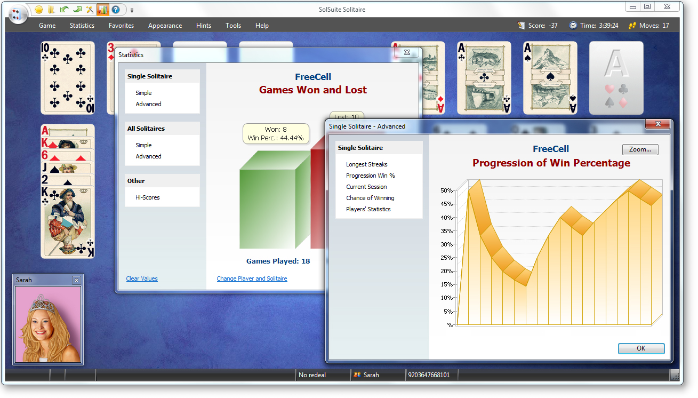Screen dimensions: 698x398
Task: Open Statistics via the highlighted chart icon
Action: 102,10
